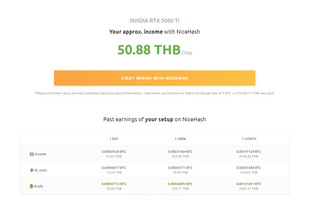Click the Start Mining With NiceHash button
Viewport: 312px width, 200px height.
click(154, 78)
